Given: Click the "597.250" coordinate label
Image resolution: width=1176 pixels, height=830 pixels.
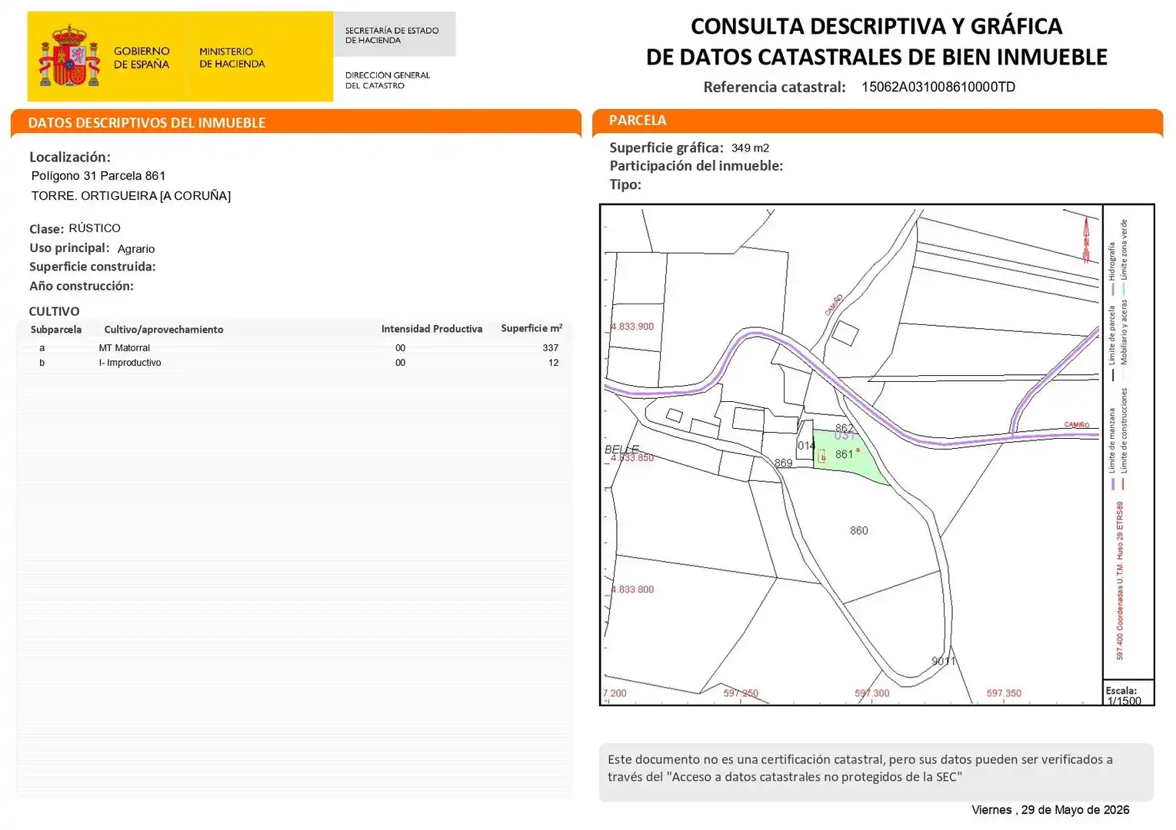Looking at the screenshot, I should (741, 693).
